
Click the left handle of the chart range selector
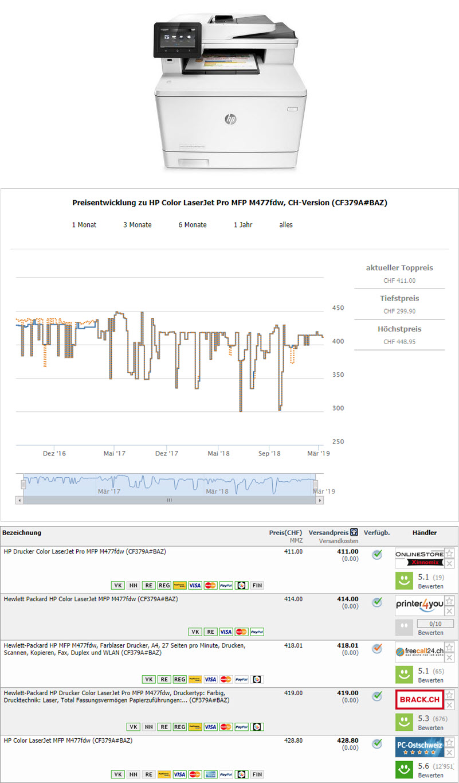point(23,484)
